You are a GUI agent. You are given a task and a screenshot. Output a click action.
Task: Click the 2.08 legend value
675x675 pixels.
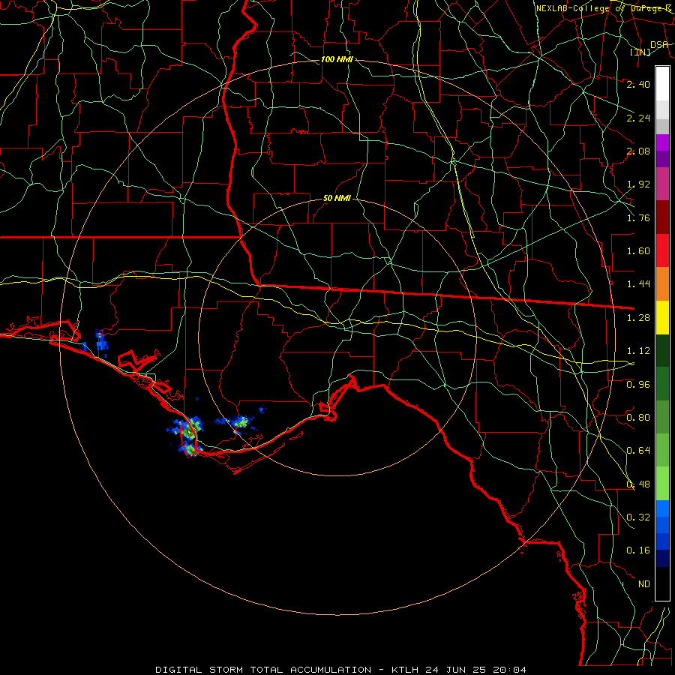click(x=638, y=151)
